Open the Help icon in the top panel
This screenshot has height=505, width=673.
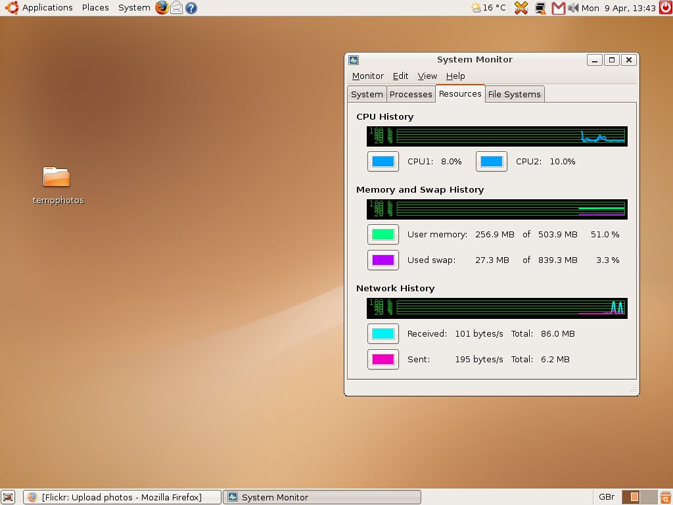click(191, 7)
